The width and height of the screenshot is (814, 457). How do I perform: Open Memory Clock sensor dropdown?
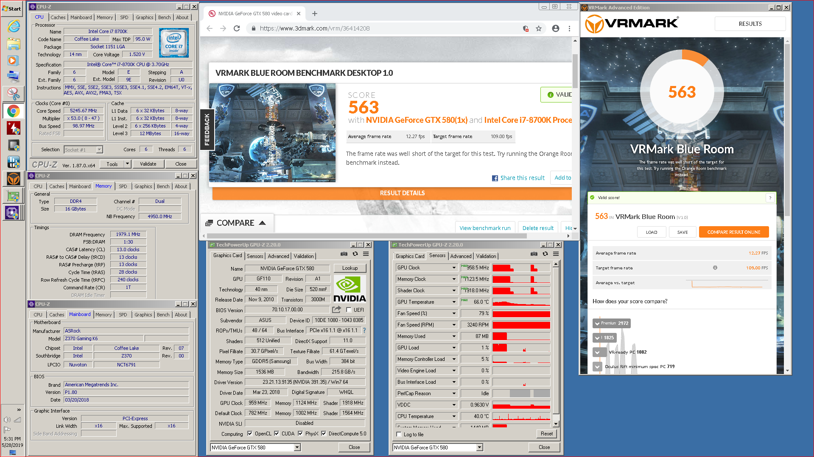[x=454, y=279]
